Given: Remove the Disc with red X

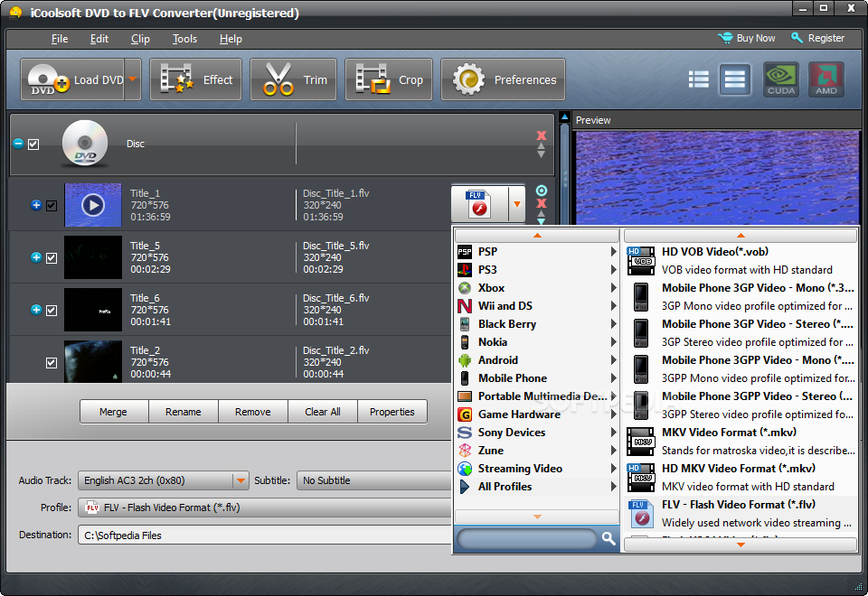Looking at the screenshot, I should (542, 135).
